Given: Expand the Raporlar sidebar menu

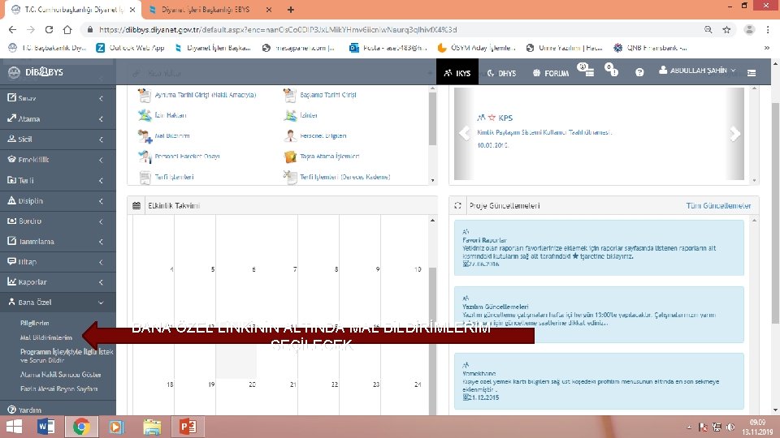Looking at the screenshot, I should [x=58, y=282].
